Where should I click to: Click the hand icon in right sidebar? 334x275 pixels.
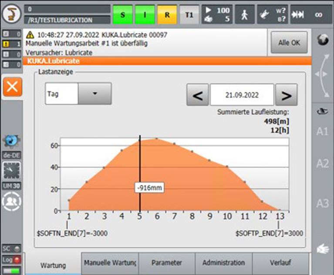[322, 248]
